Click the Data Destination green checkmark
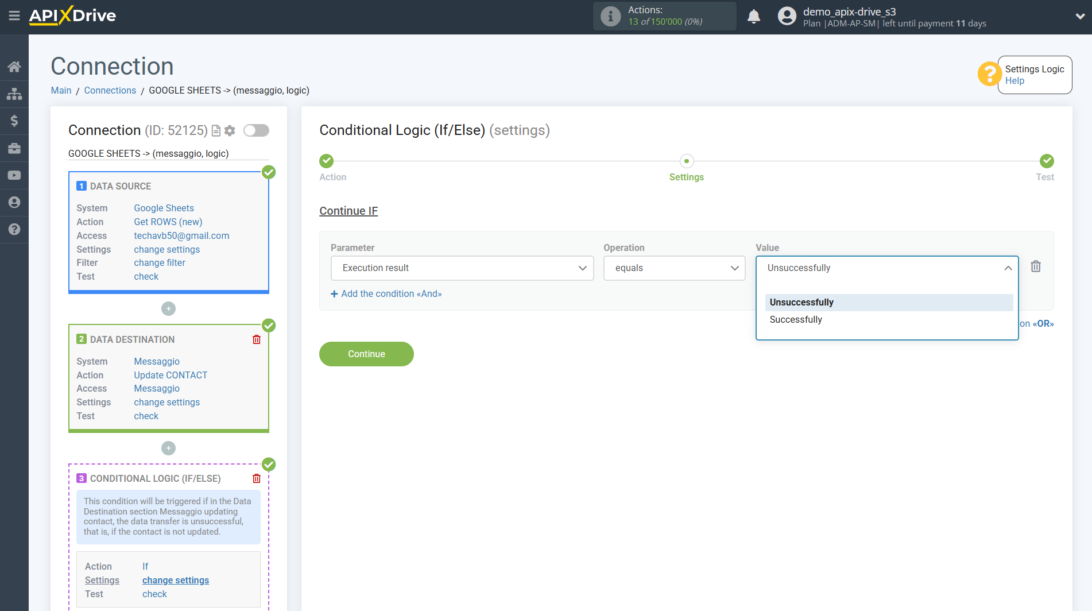The height and width of the screenshot is (611, 1092). click(x=269, y=326)
